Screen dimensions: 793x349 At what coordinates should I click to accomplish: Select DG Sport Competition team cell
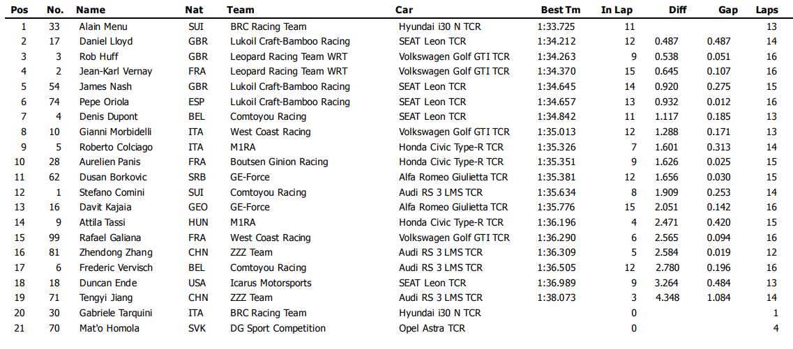pyautogui.click(x=278, y=328)
